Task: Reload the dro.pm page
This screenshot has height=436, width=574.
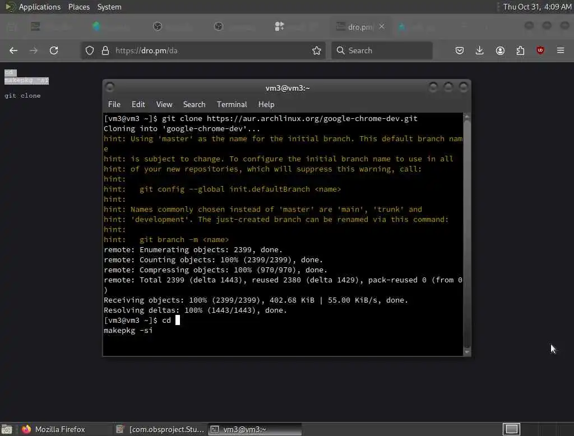Action: (54, 50)
